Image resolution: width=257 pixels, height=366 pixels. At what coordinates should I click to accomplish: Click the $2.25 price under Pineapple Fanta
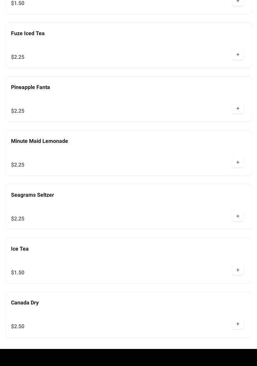tap(18, 111)
